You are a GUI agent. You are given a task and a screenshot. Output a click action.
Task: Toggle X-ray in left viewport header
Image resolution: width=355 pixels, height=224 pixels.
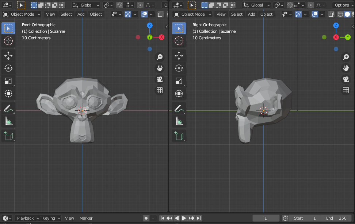[161, 14]
